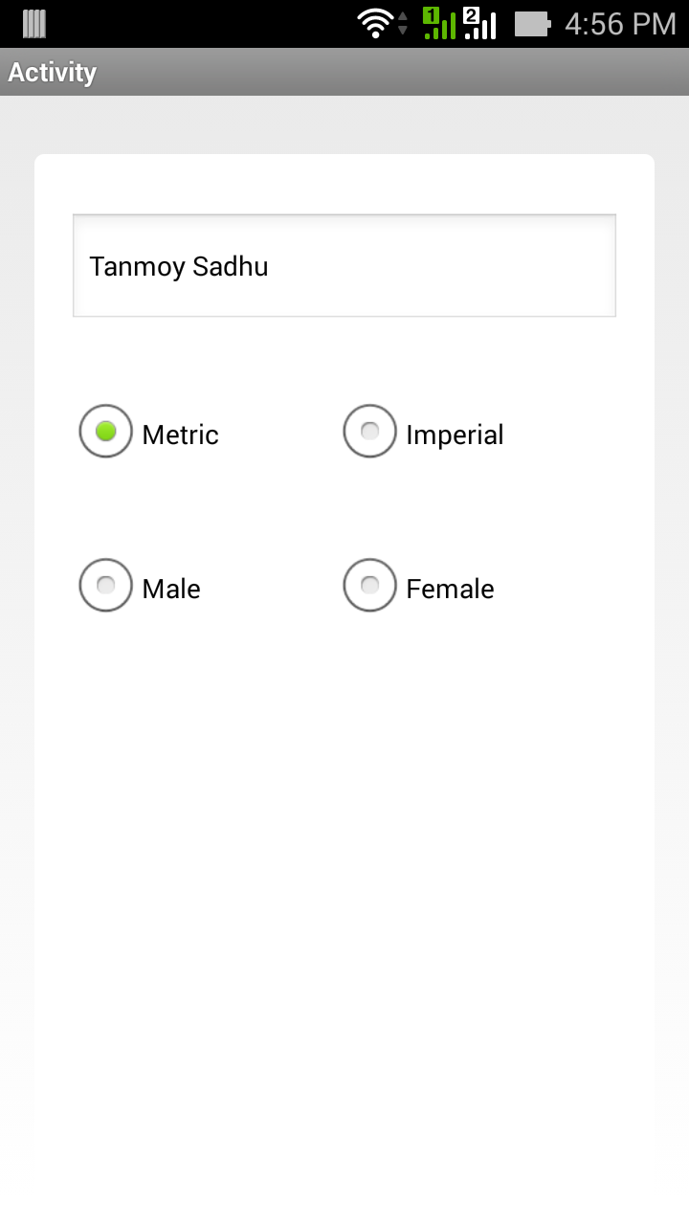This screenshot has width=689, height=1225.
Task: Tap the Metric label text
Action: tap(180, 435)
